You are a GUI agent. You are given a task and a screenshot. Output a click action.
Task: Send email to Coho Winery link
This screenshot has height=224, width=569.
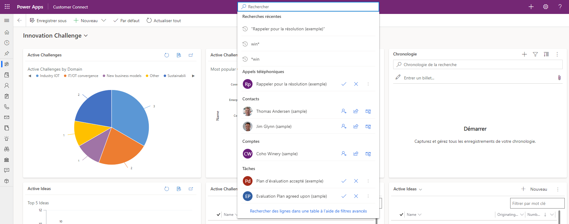[x=368, y=154]
